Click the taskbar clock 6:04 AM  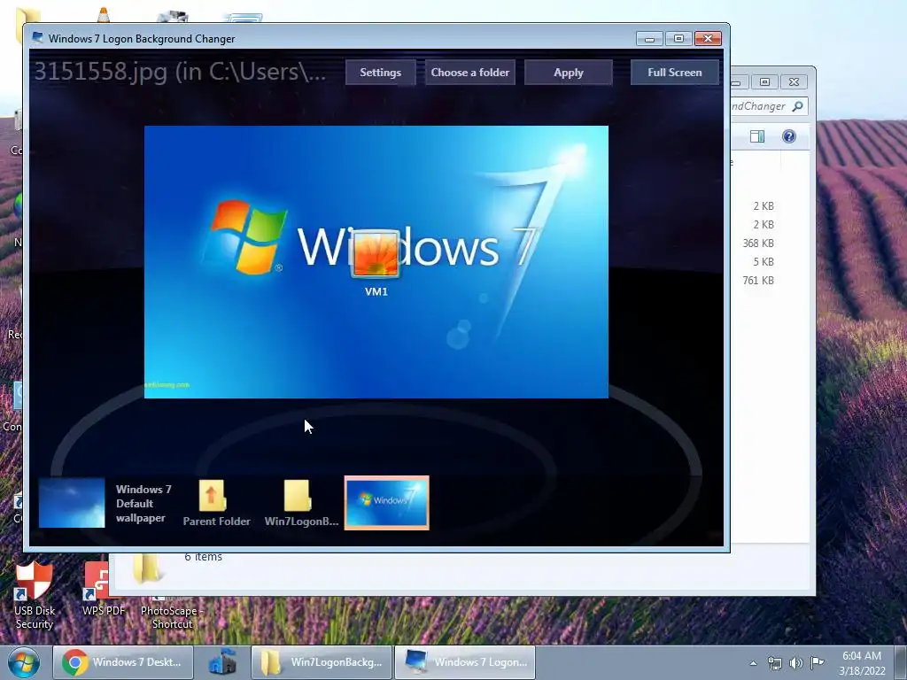(862, 656)
